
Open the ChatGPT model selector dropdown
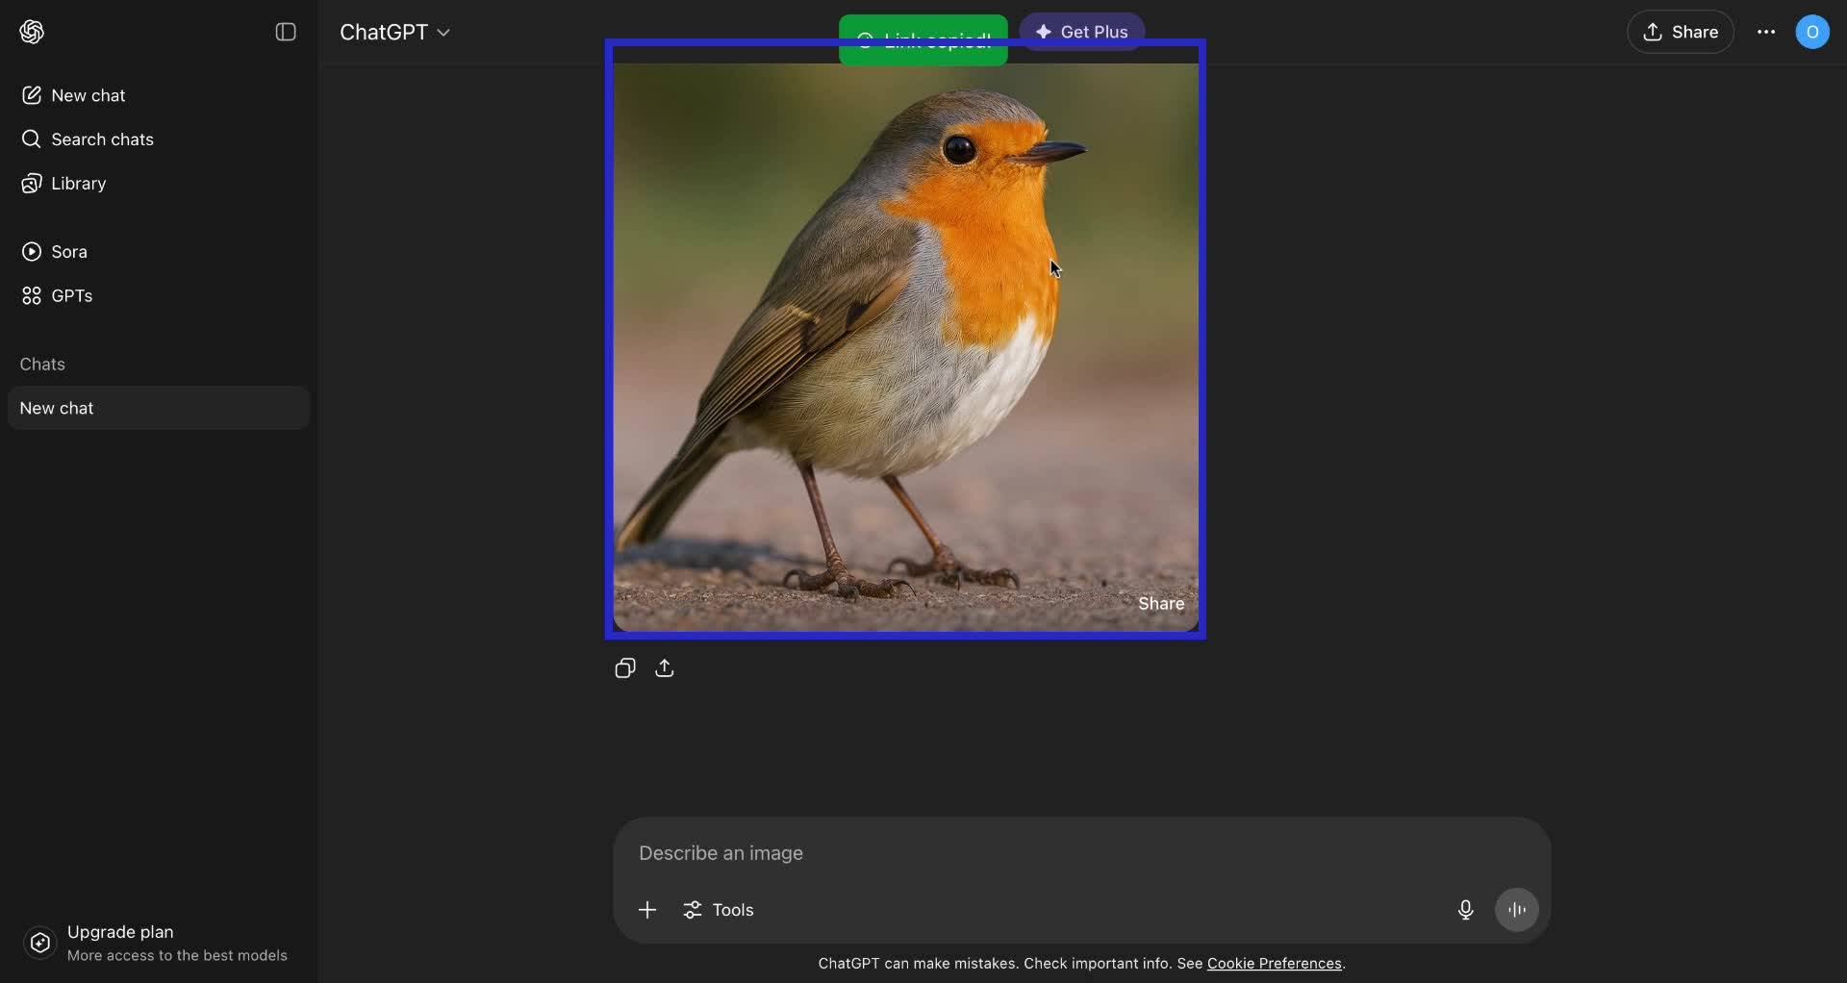[x=395, y=32]
